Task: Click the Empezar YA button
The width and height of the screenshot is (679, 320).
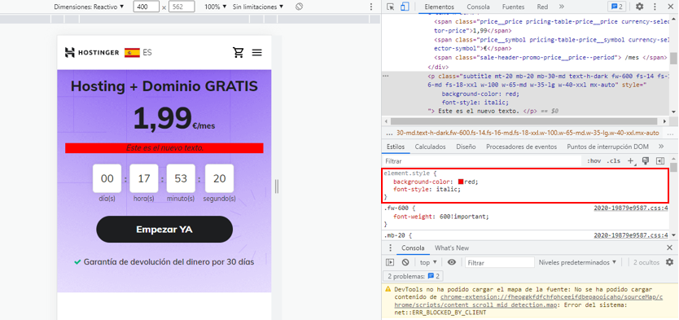Action: pos(164,229)
